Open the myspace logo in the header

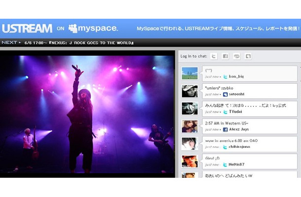(x=93, y=29)
